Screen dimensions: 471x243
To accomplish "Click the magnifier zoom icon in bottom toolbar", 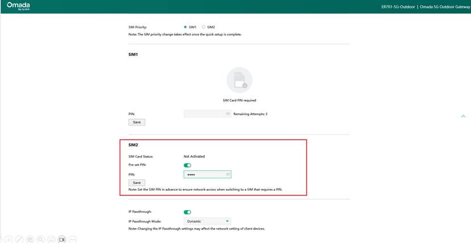I will pos(40,240).
